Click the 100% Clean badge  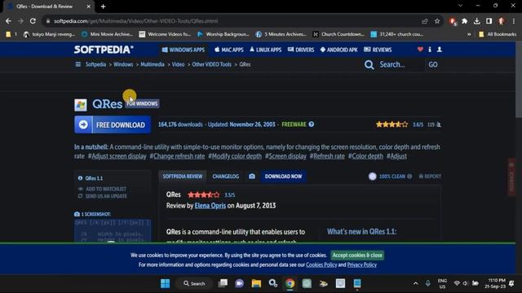pyautogui.click(x=390, y=177)
